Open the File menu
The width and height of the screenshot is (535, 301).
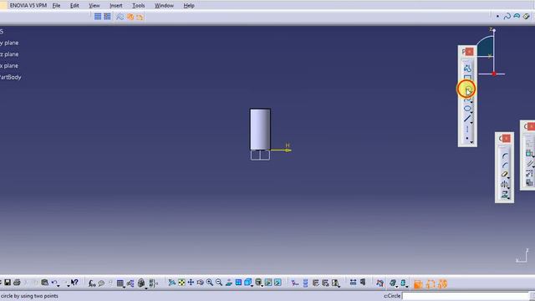[56, 6]
